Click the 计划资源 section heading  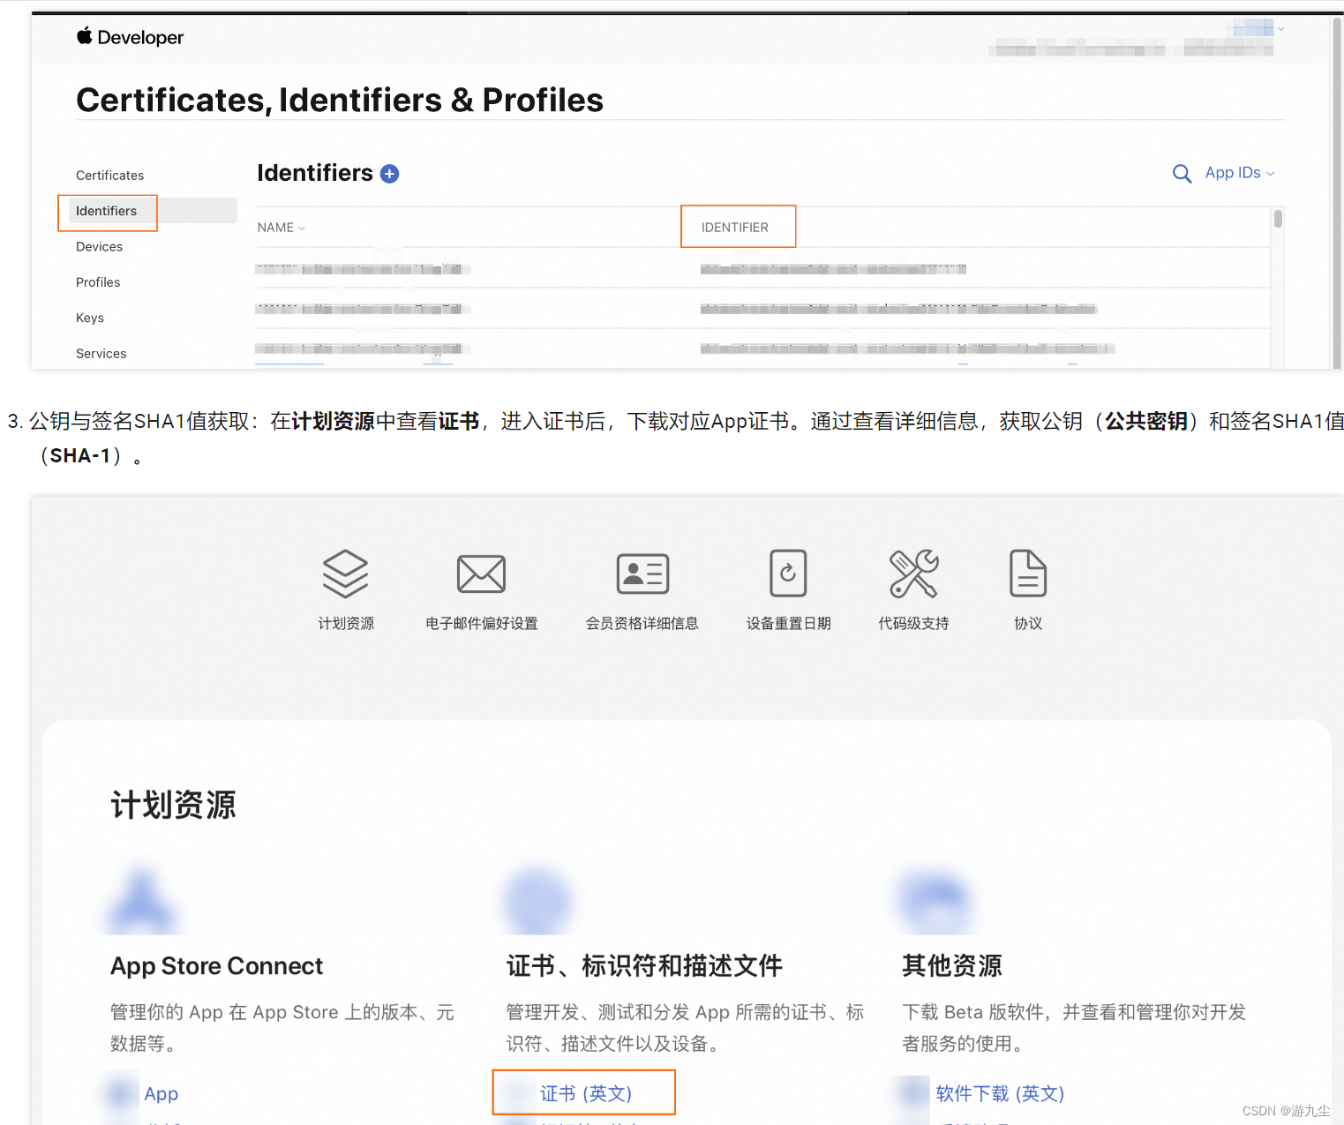[x=173, y=805]
